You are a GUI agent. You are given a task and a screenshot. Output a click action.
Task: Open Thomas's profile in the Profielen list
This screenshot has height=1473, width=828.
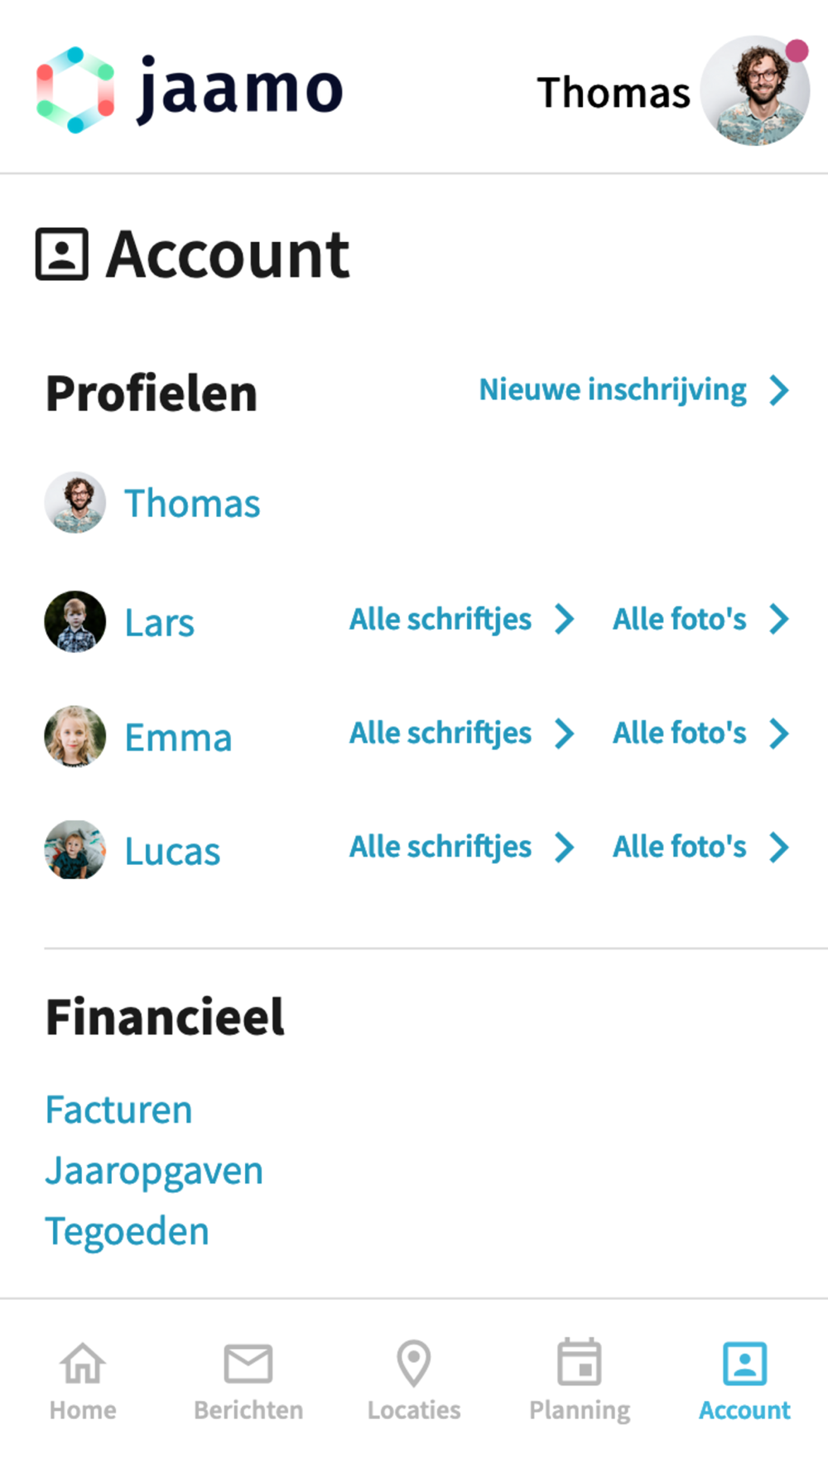coord(192,503)
